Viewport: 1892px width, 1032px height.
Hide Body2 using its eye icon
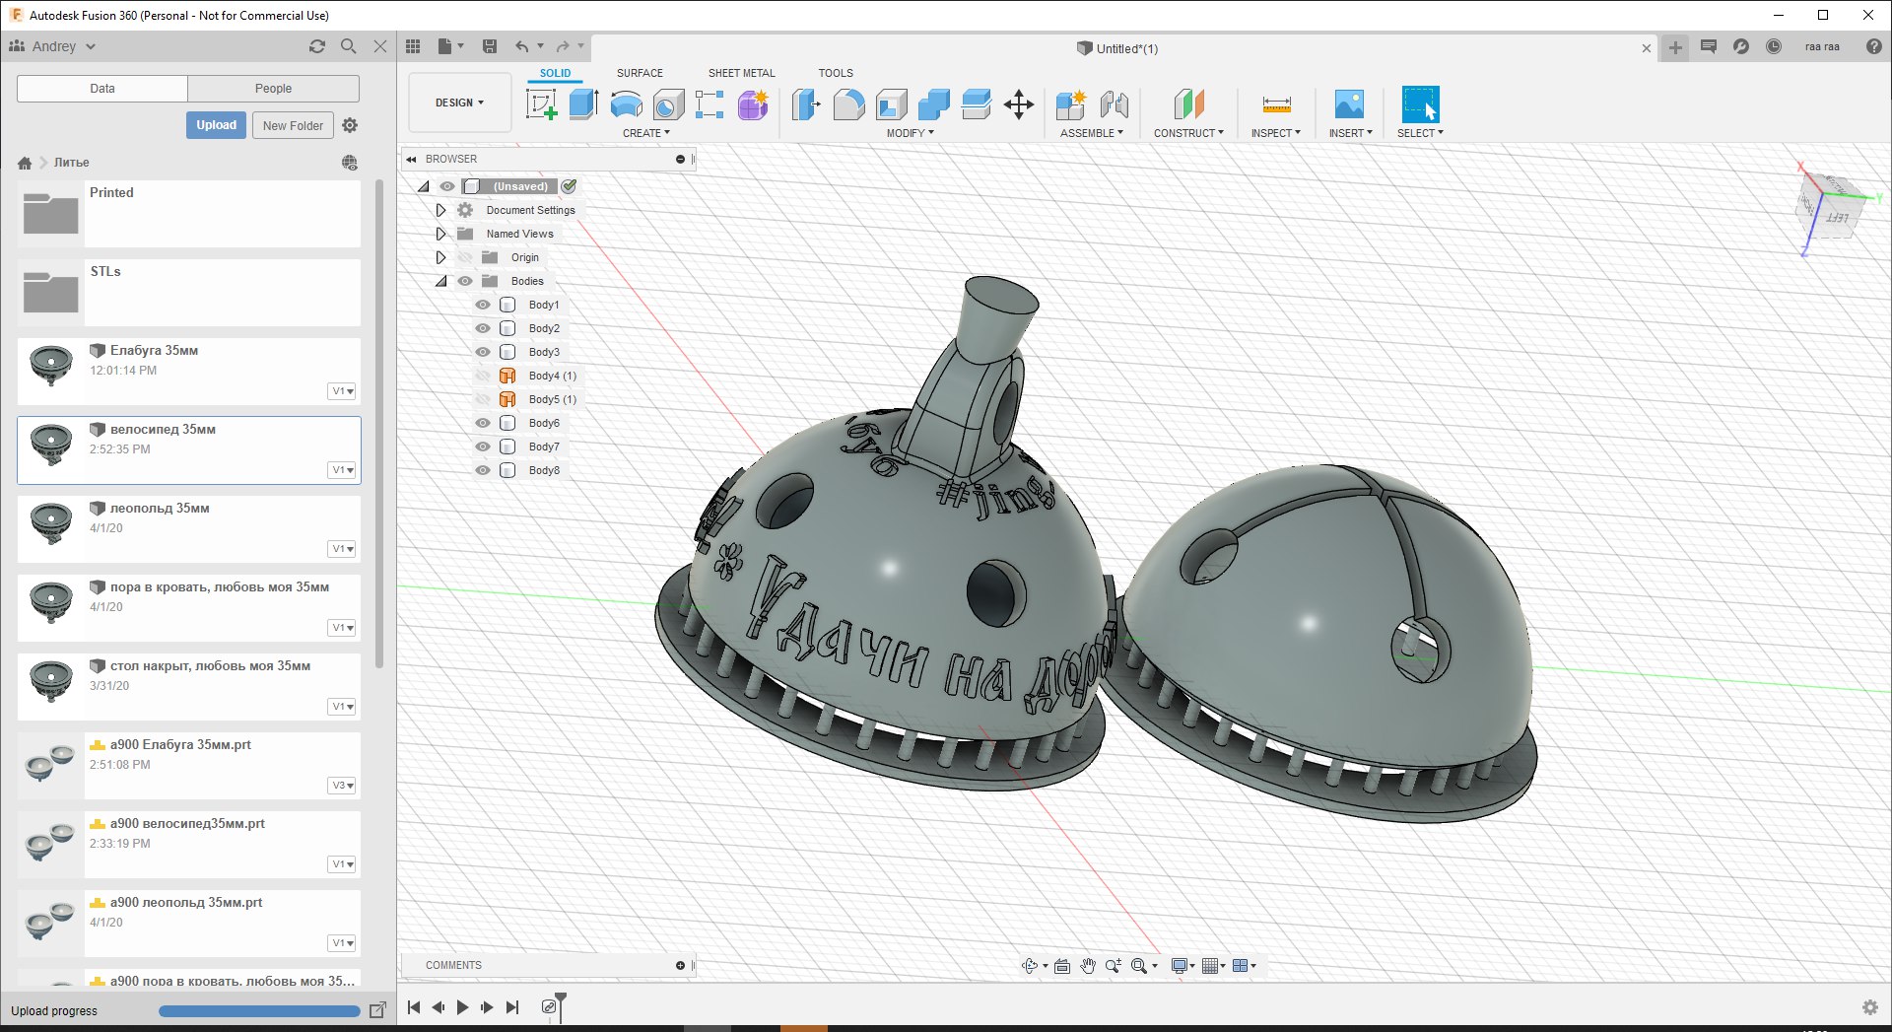click(x=483, y=328)
